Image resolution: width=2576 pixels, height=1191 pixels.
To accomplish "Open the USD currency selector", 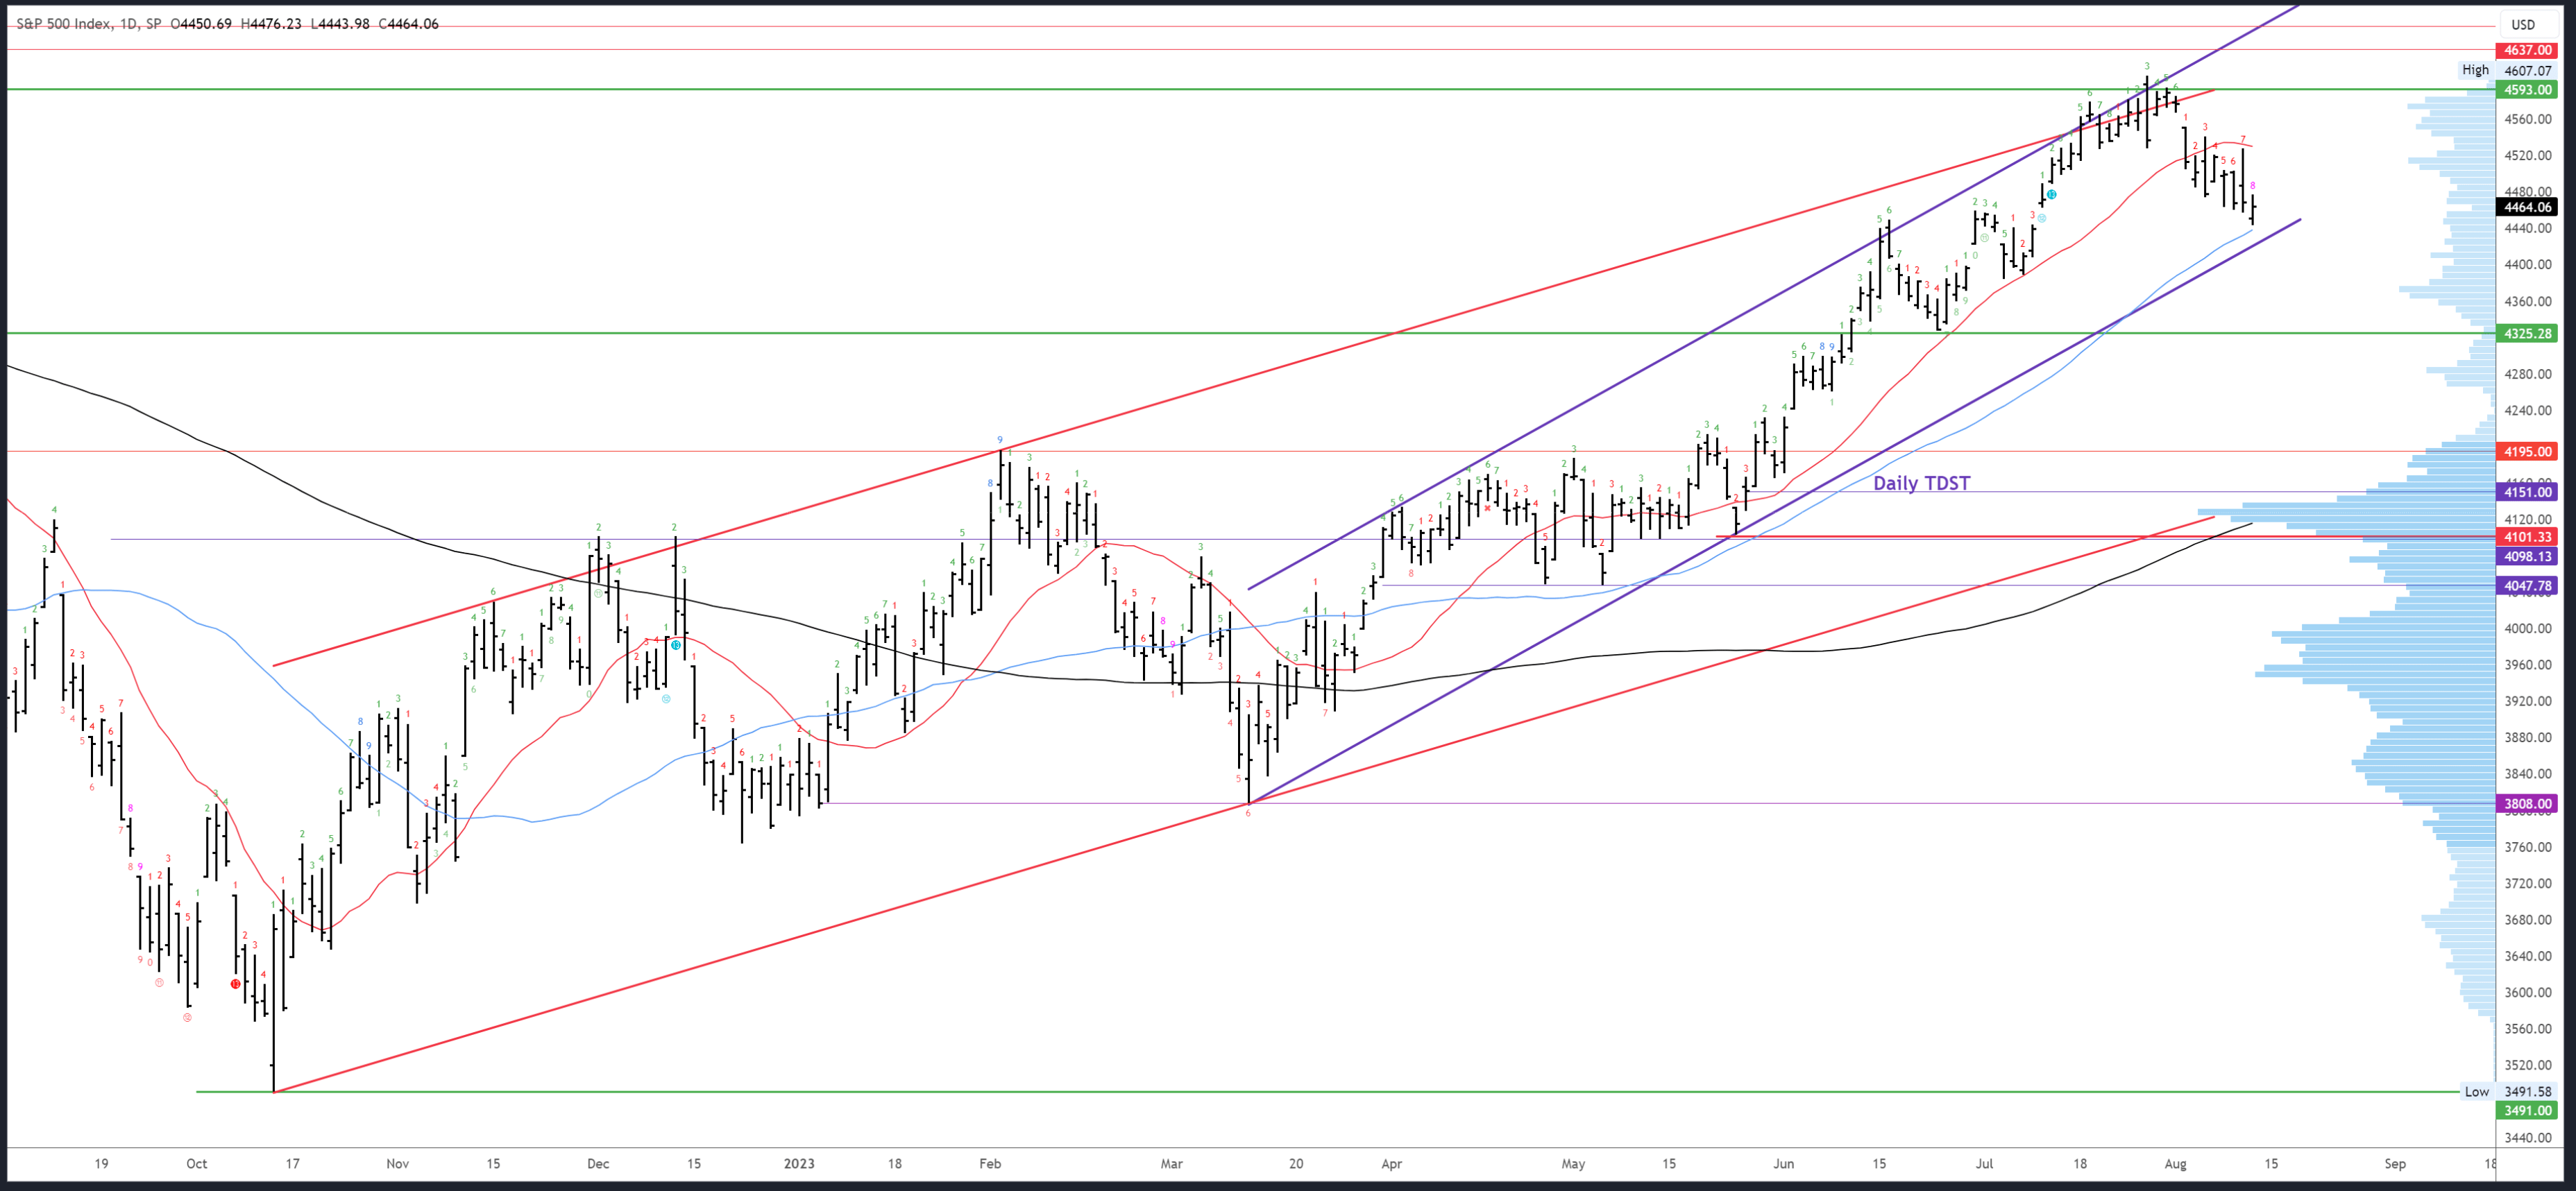I will 2522,25.
